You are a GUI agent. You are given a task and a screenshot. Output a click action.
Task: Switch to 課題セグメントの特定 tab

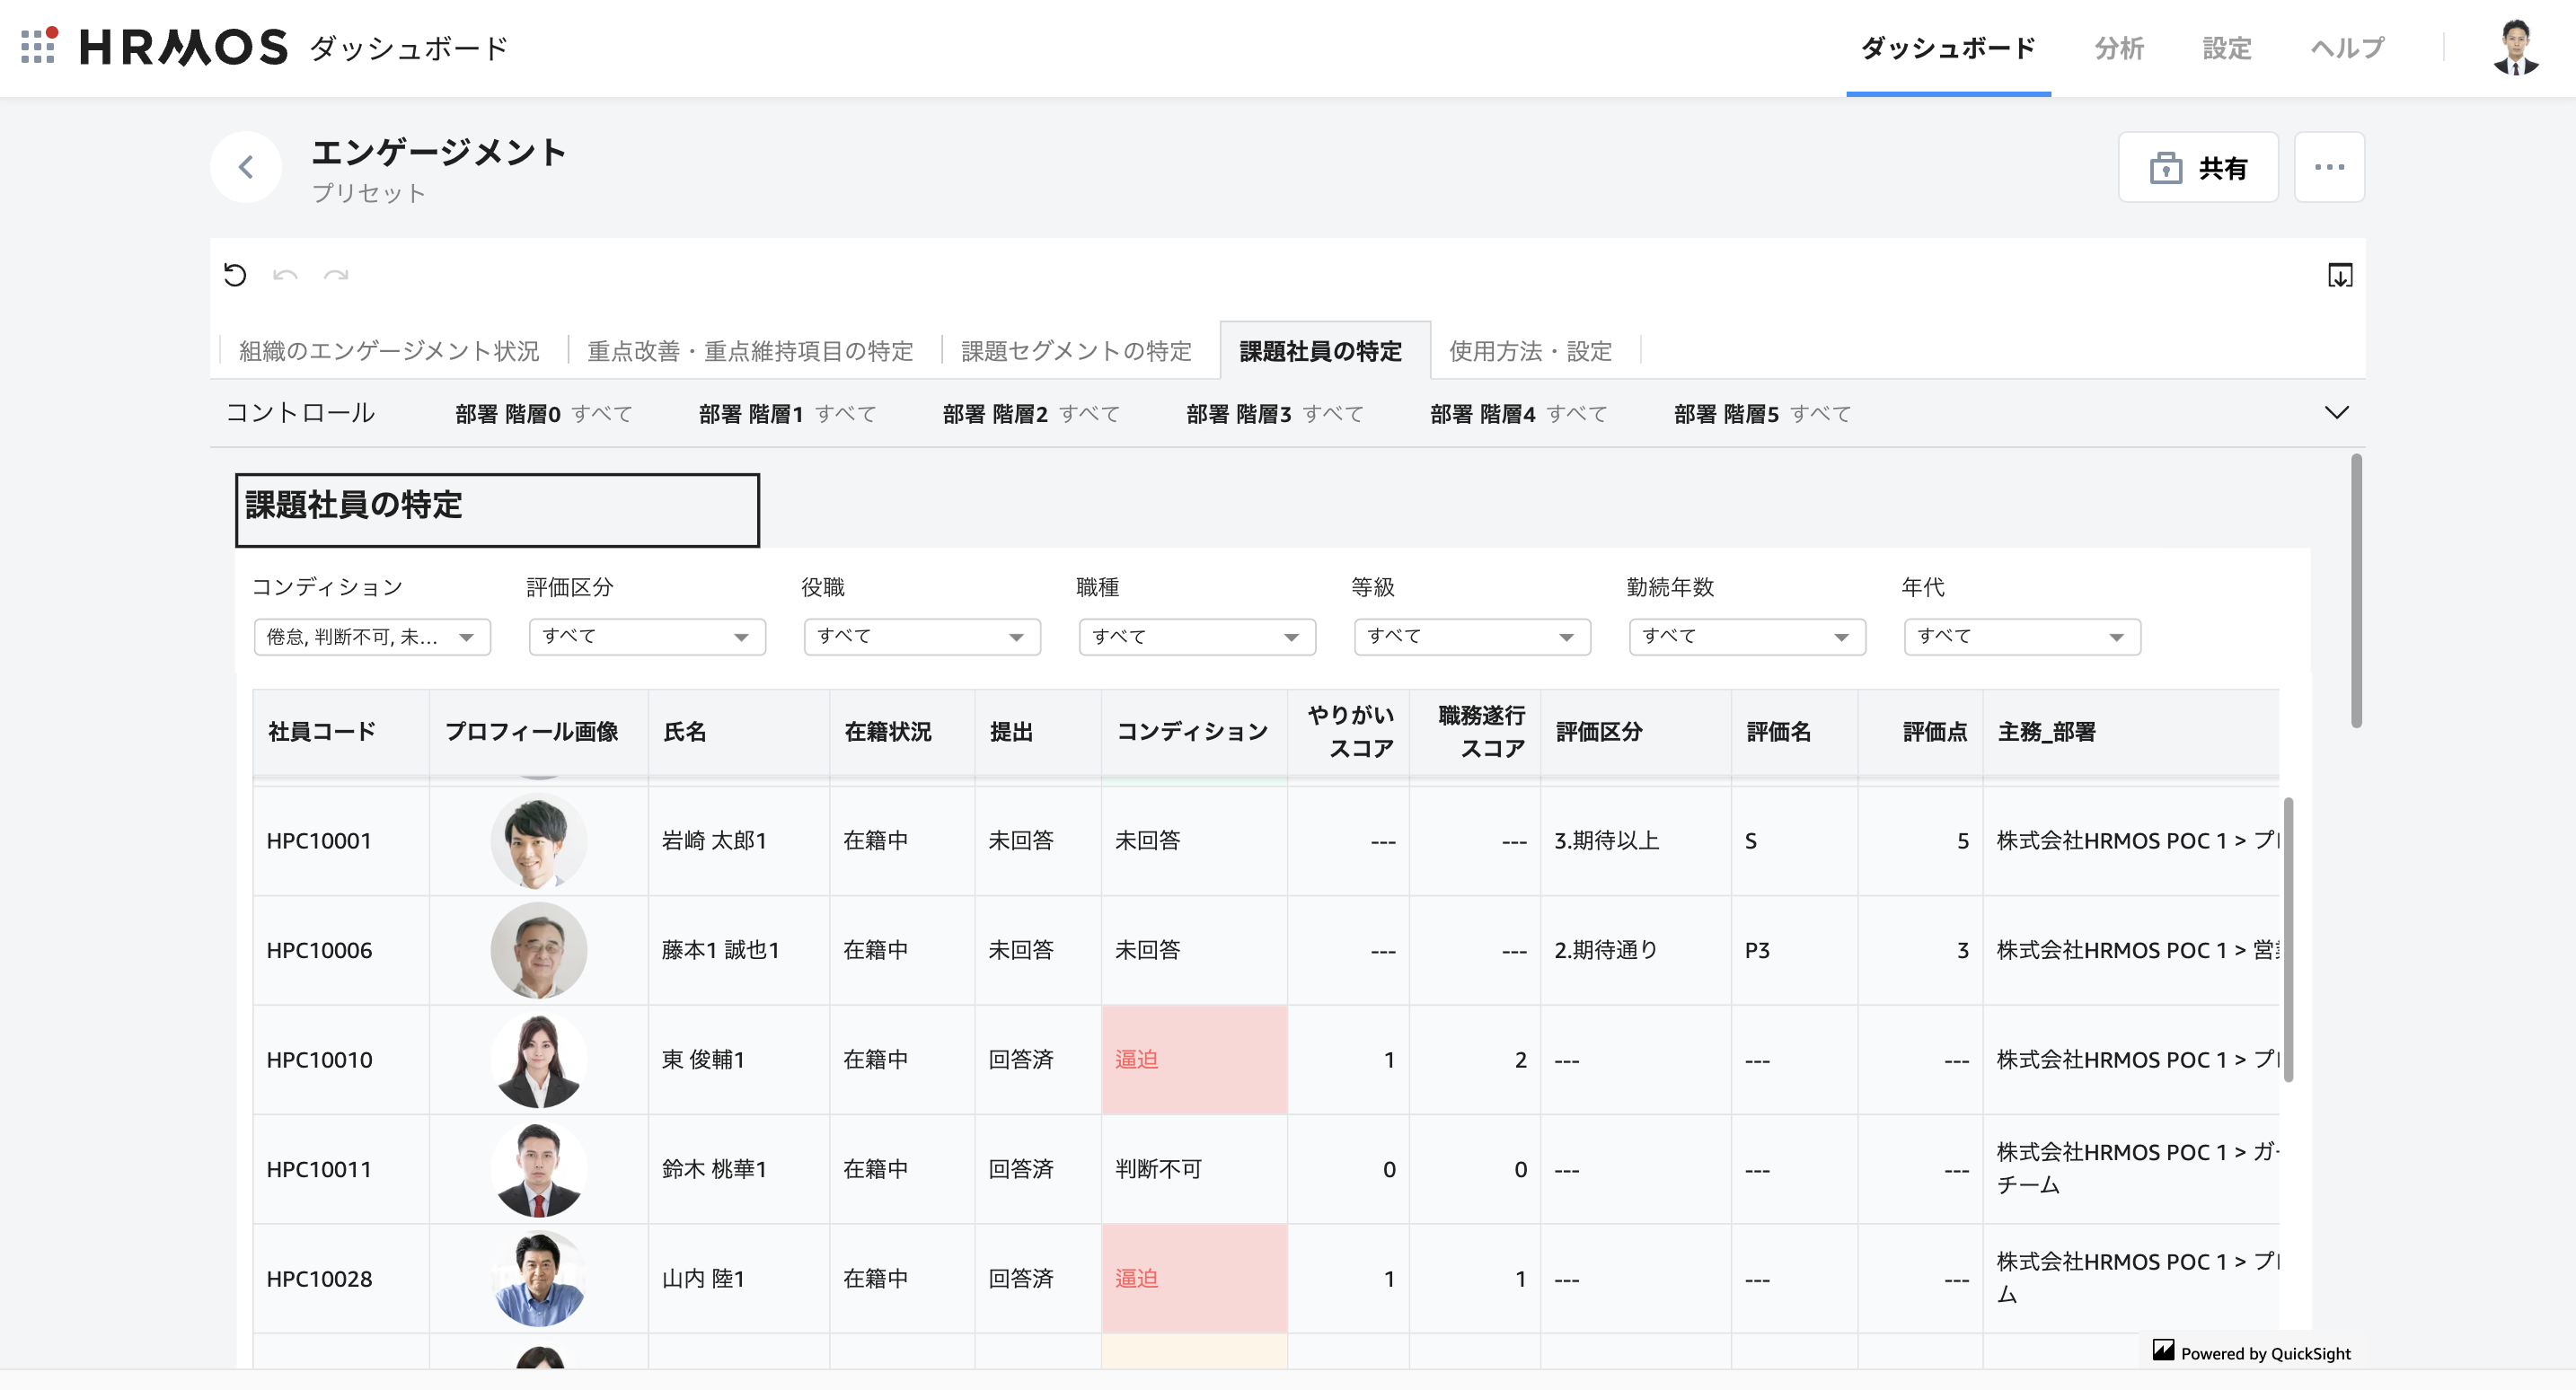coord(1076,351)
